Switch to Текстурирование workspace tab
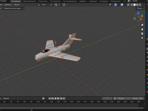This screenshot has height=111, width=148. tap(70, 1)
